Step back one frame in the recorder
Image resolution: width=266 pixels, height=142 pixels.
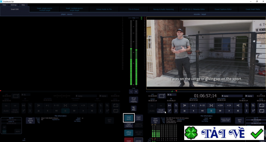pyautogui.click(x=194, y=105)
